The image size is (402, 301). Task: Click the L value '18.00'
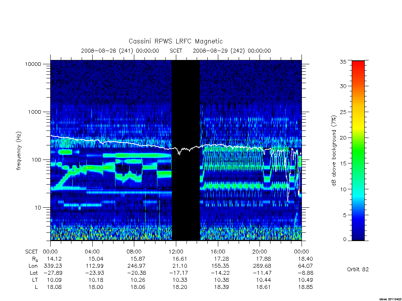click(x=96, y=287)
